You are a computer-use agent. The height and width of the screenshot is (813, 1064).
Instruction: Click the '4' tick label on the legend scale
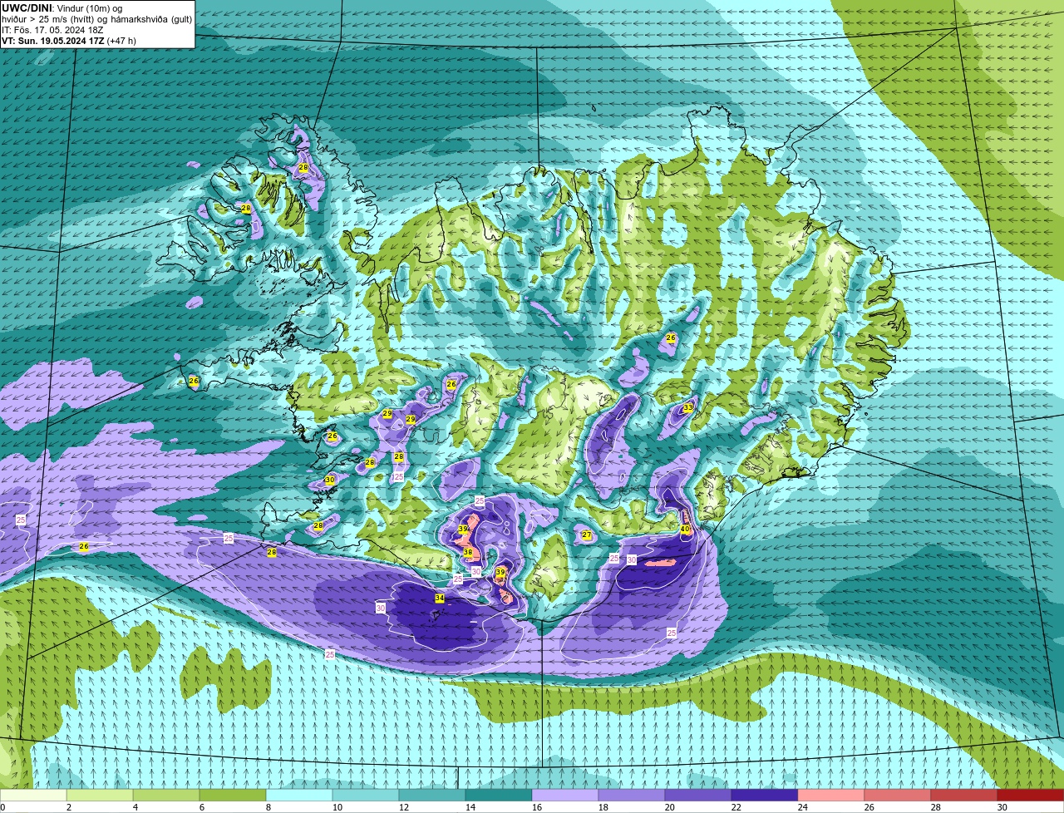point(135,807)
